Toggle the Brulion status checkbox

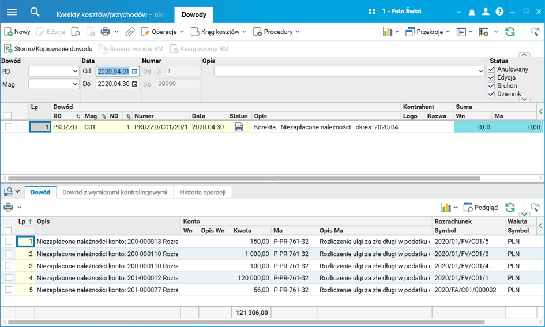491,85
